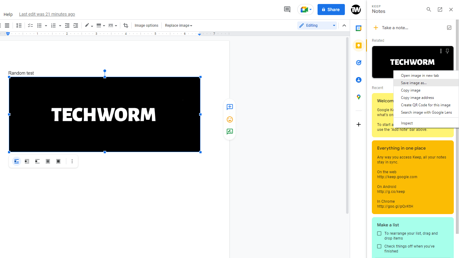Choose Search image with Google Lens
This screenshot has height=258, width=459.
pos(426,112)
